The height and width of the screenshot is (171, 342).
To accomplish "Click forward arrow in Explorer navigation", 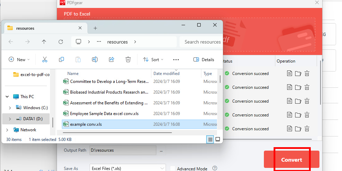I will click(27, 42).
